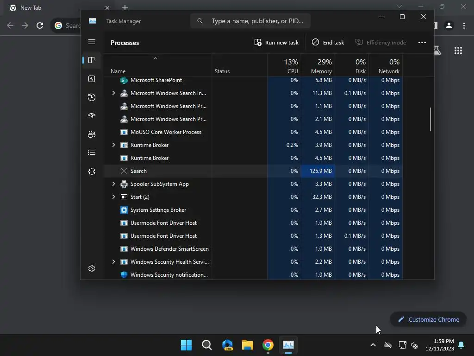Screen dimensions: 474x356
Task: Click the MoUSO Core Worker Process icon
Action: 124,132
